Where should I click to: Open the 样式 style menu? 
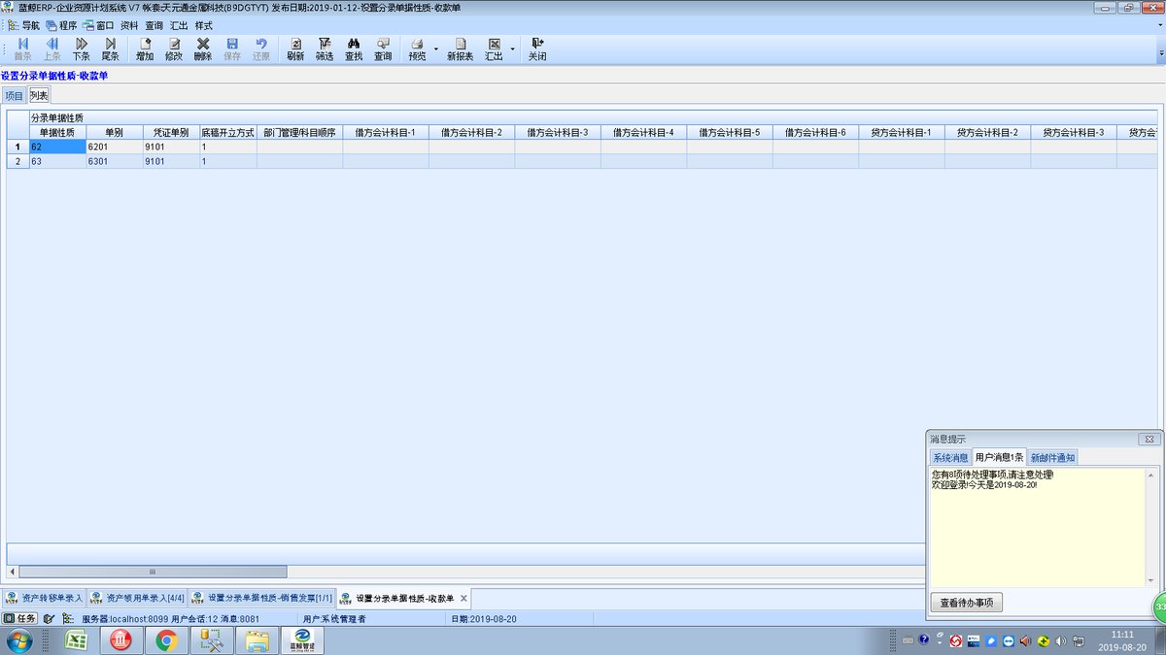click(x=204, y=25)
